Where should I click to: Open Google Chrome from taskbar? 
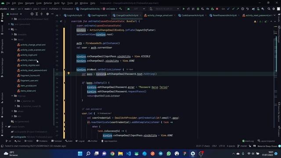[x=112, y=154]
